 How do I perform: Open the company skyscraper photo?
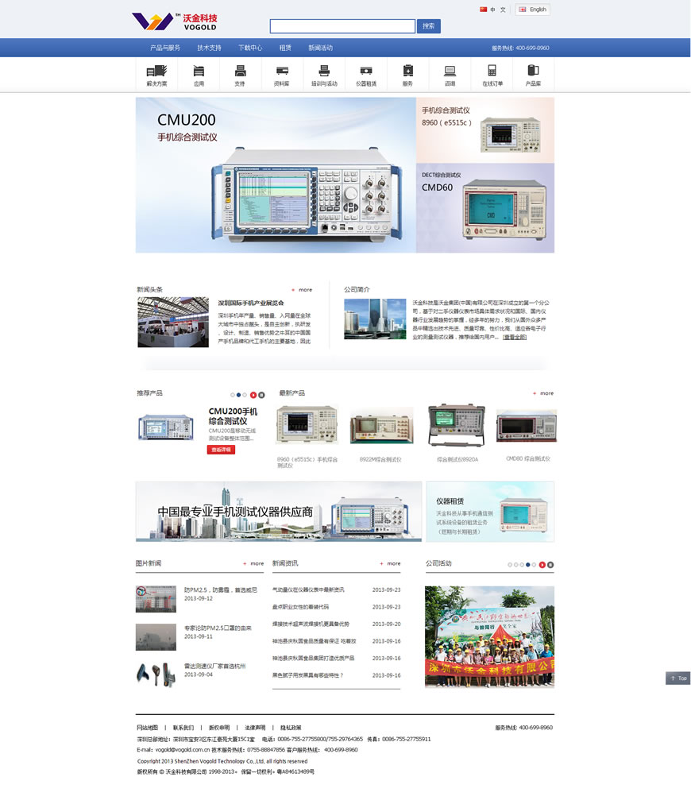point(375,319)
